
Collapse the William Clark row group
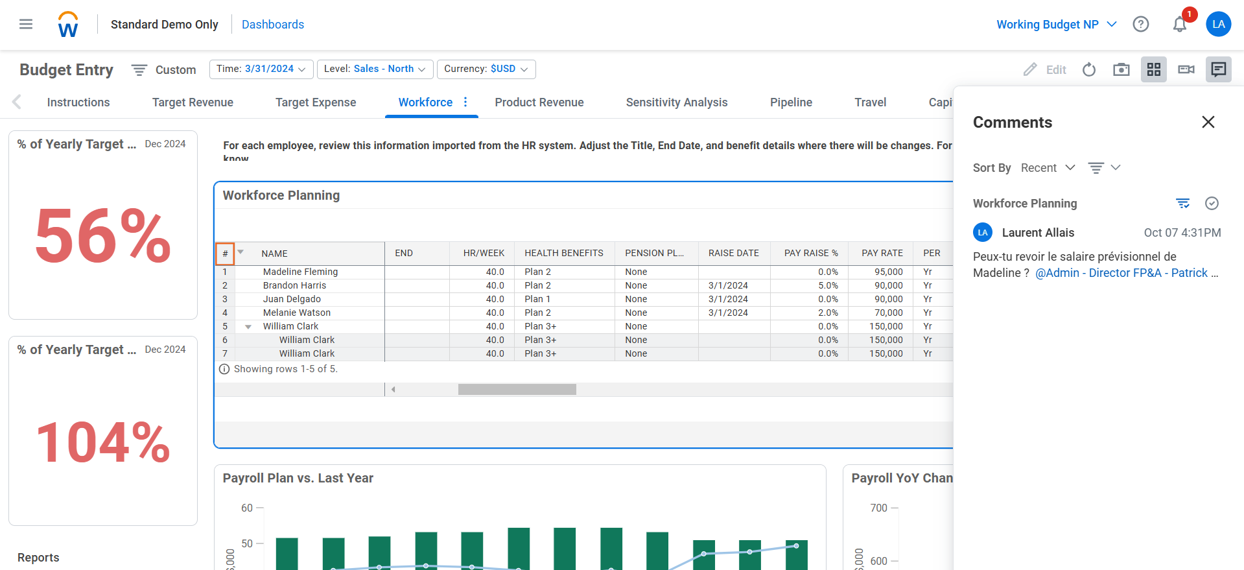(248, 327)
